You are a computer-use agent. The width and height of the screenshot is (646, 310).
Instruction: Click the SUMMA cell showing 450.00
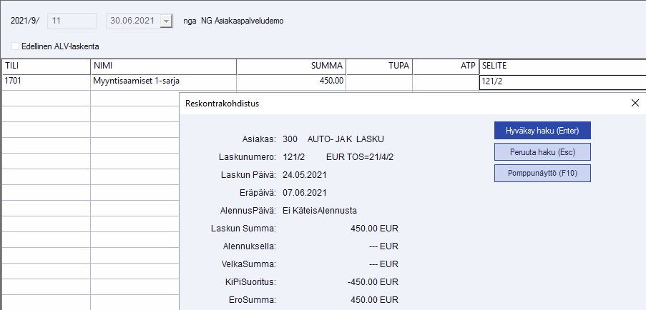click(291, 81)
